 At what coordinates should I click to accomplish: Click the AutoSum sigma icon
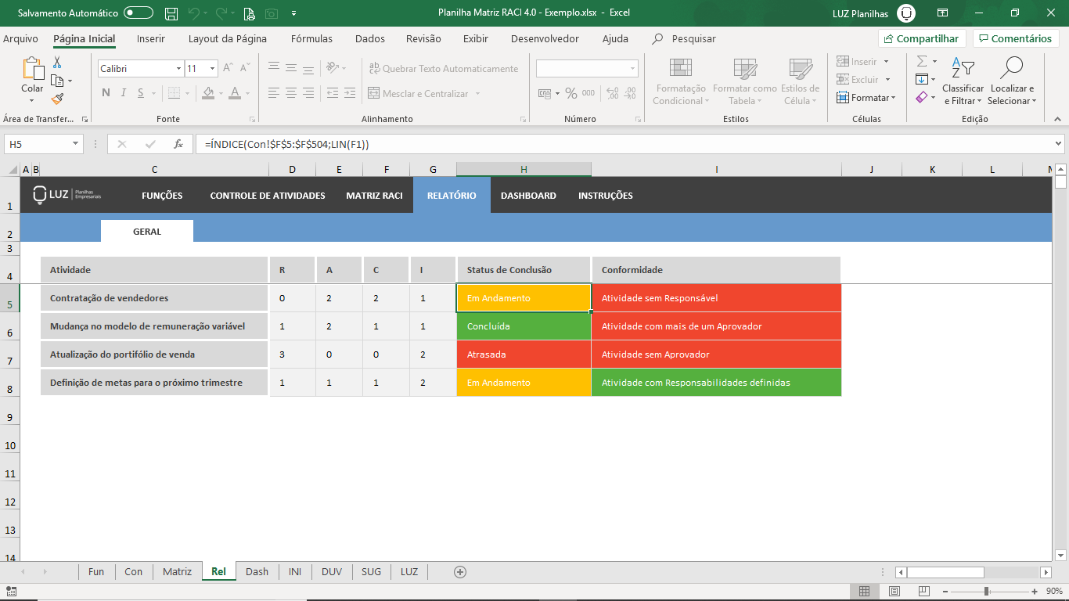[x=922, y=61]
